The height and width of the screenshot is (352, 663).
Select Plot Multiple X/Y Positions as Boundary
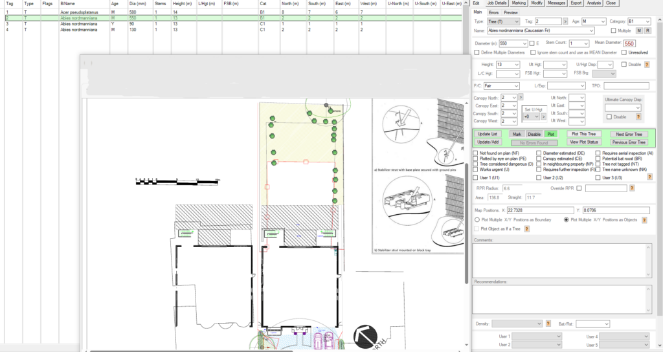(477, 220)
